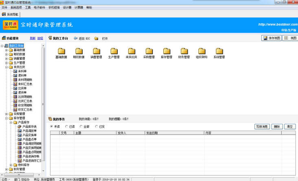Image resolution: width=298 pixels, height=181 pixels.
Task: Open 出货明细账 ledger in the tree
Action: point(25,97)
